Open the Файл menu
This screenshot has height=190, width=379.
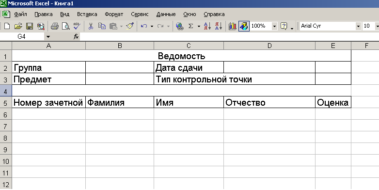pos(20,14)
